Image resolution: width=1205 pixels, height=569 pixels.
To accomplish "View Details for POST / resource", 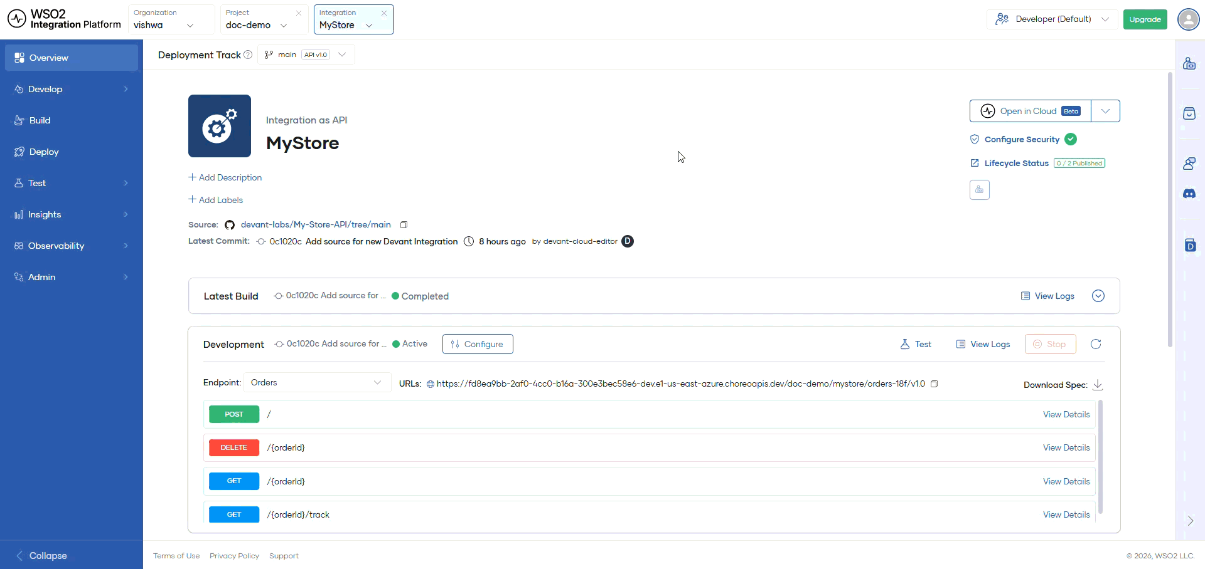I will pos(1066,414).
